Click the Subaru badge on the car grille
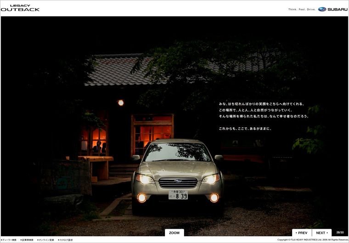Image resolution: width=349 pixels, height=243 pixels. tap(178, 181)
